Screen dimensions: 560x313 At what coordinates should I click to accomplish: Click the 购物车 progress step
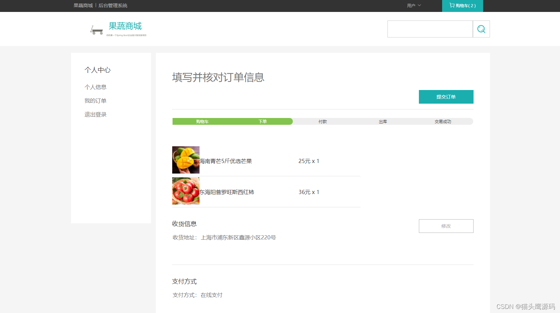[202, 122]
